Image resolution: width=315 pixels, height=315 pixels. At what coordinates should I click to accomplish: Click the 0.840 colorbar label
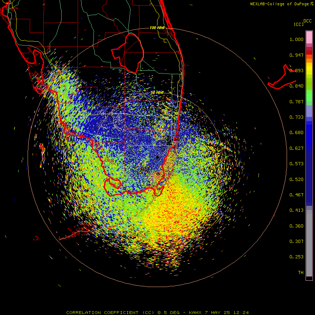(x=296, y=86)
